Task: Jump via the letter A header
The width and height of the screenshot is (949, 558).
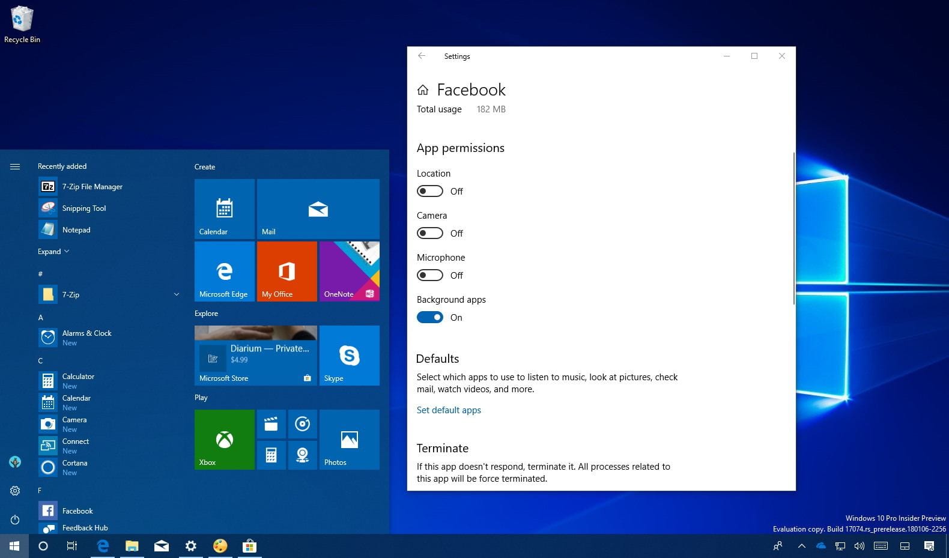Action: coord(41,317)
